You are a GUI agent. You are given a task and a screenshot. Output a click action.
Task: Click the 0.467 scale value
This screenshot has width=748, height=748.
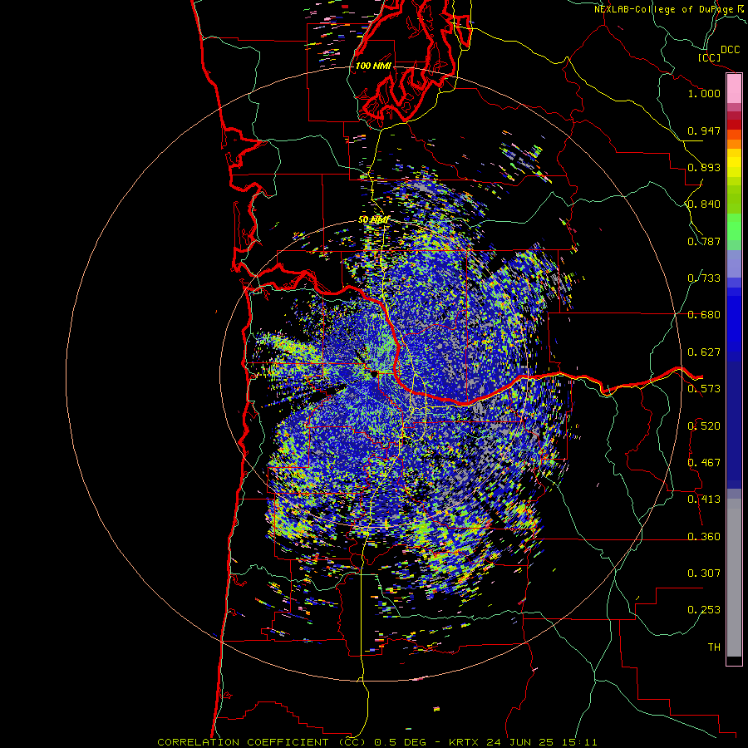pos(704,463)
